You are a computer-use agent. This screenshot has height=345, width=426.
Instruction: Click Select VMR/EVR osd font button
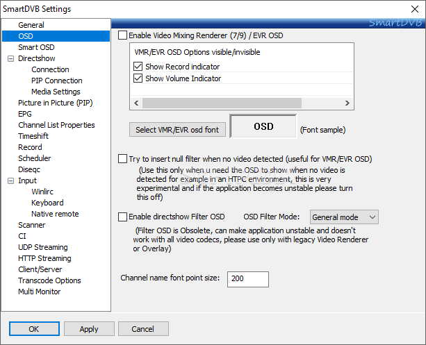tap(177, 130)
